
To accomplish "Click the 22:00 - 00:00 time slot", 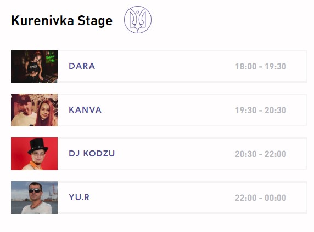I will point(261,198).
